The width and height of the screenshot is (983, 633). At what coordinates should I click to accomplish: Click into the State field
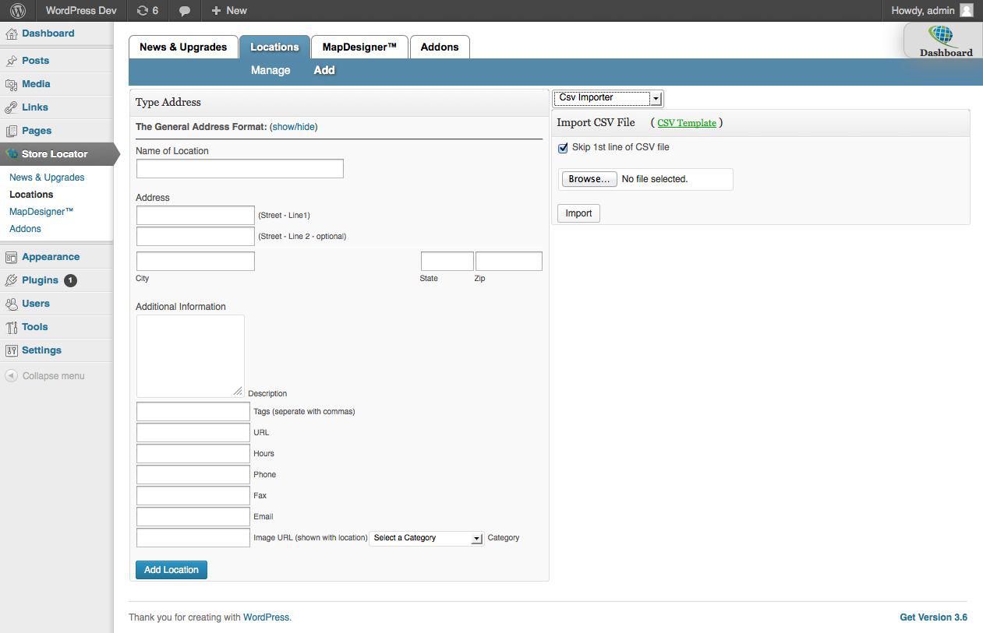tap(447, 262)
